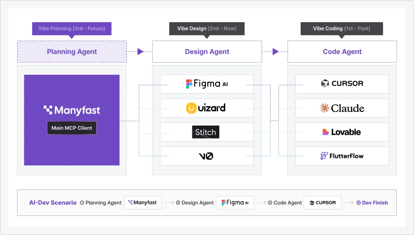Select the Uizard logo card
Image resolution: width=414 pixels, height=235 pixels.
[x=207, y=108]
